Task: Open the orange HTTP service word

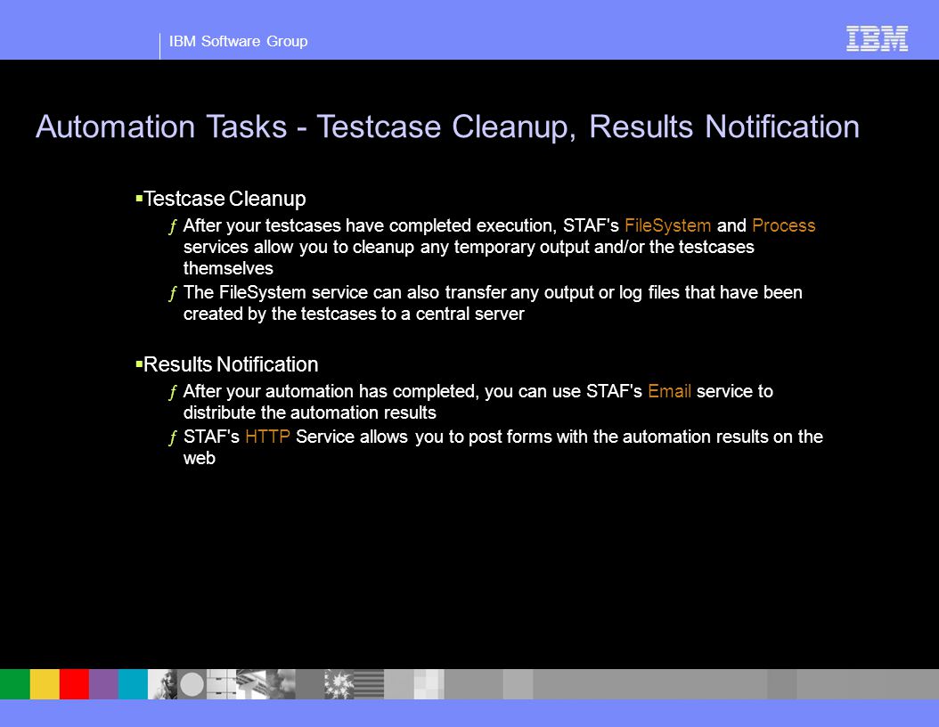Action: coord(267,437)
